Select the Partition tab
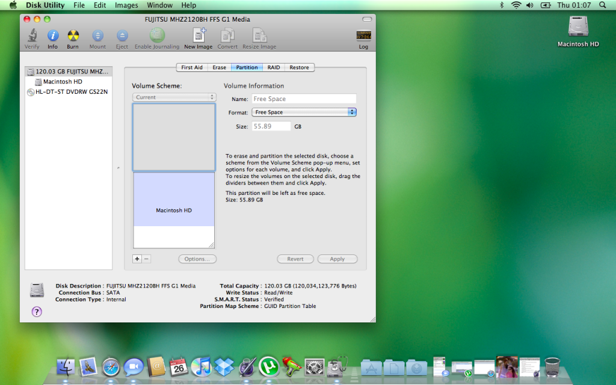616x385 pixels. coord(247,67)
